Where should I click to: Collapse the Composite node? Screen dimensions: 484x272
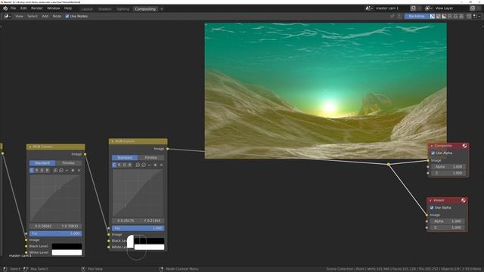point(432,146)
